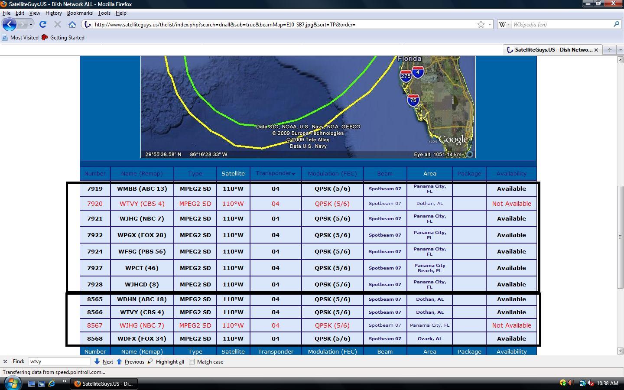The height and width of the screenshot is (390, 624).
Task: Bookmark this page with star icon
Action: pos(481,25)
